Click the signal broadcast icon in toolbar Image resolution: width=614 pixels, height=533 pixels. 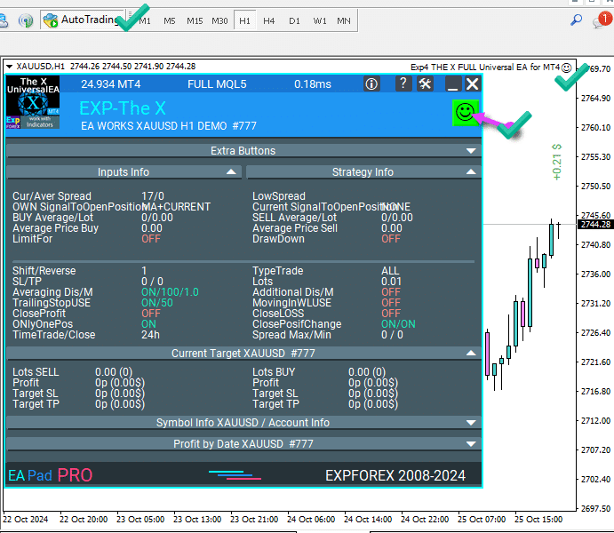point(26,20)
